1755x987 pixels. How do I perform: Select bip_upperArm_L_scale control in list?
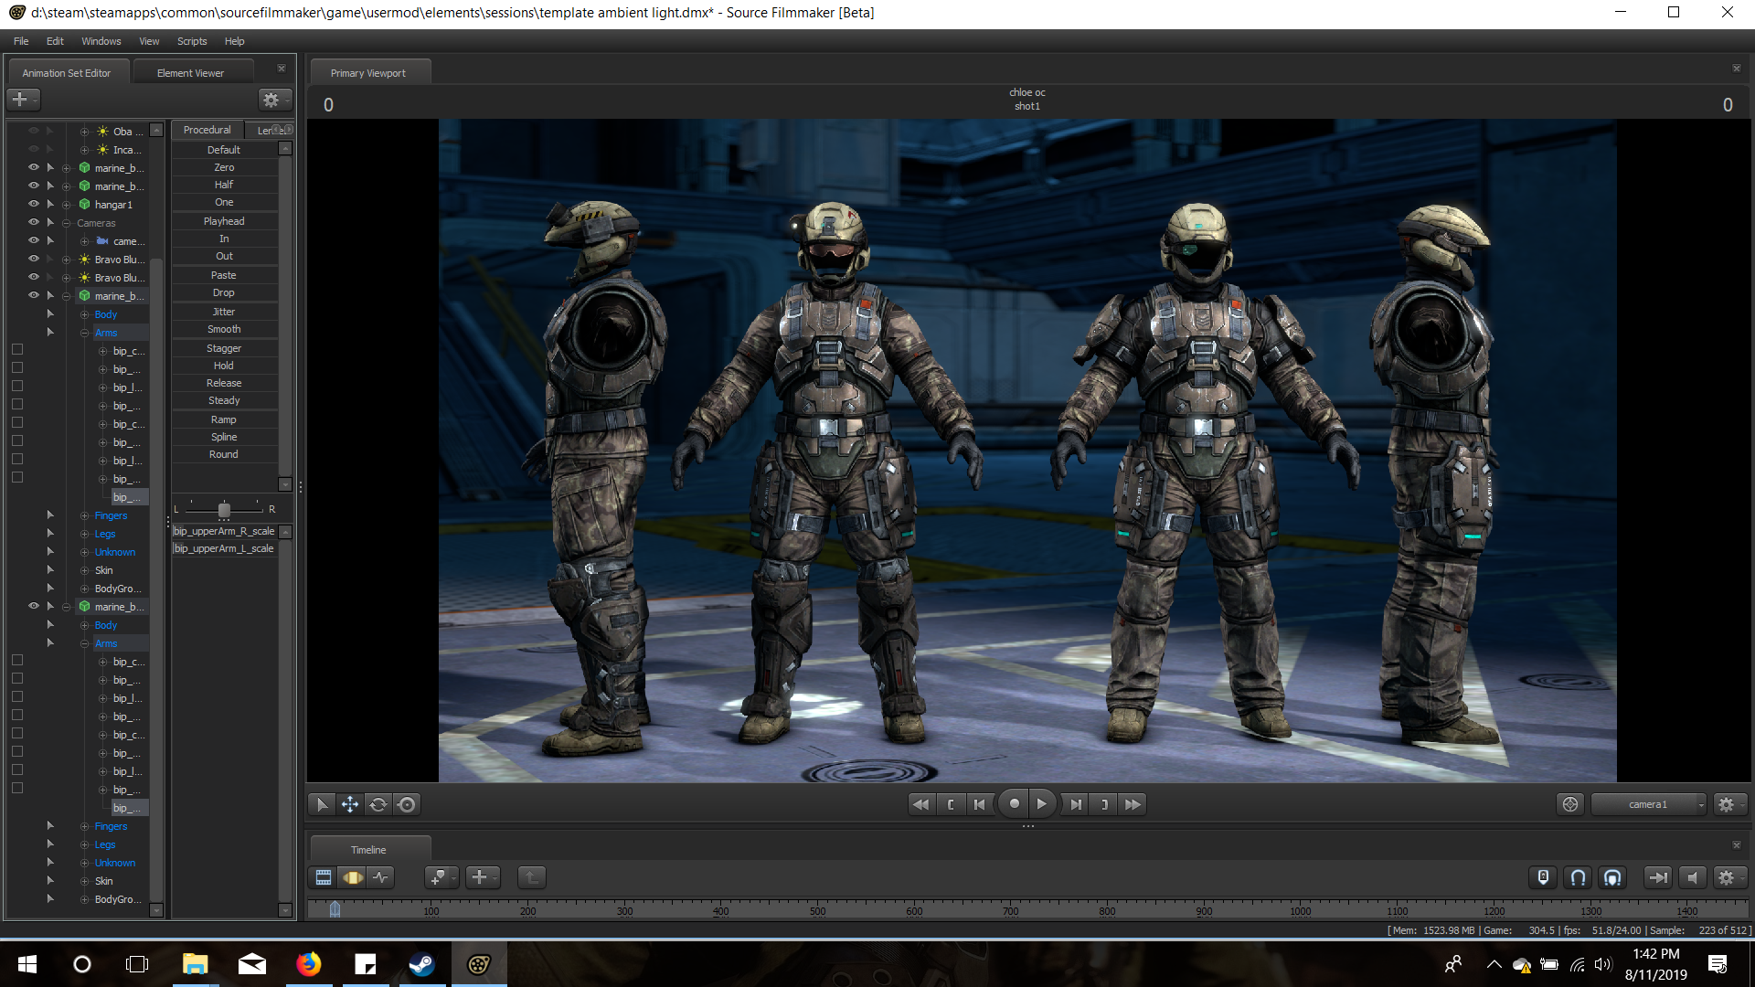click(224, 548)
